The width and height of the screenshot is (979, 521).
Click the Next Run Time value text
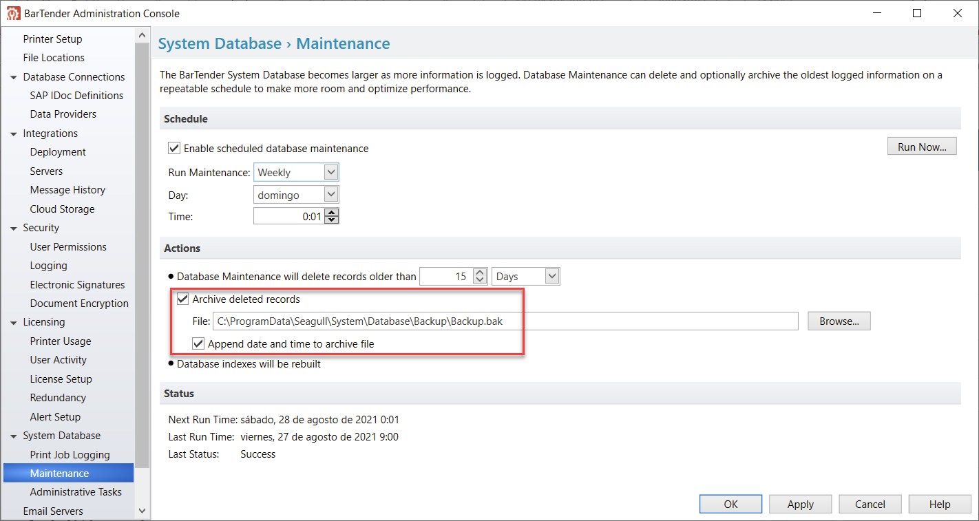tap(319, 420)
